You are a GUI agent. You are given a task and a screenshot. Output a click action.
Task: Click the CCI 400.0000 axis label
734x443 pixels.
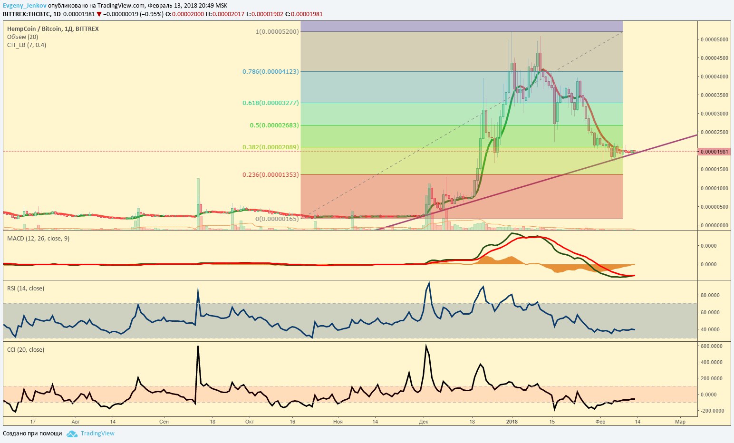pyautogui.click(x=712, y=362)
